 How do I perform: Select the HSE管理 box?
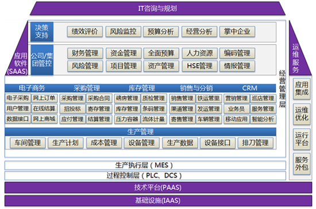coord(199,66)
